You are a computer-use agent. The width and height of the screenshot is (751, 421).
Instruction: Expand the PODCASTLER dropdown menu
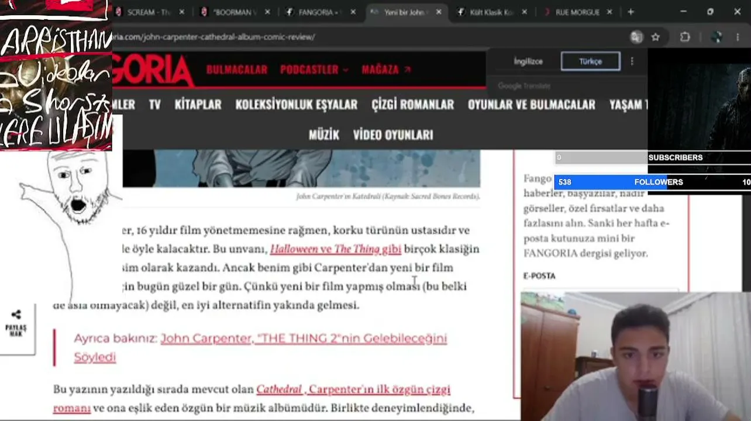314,70
